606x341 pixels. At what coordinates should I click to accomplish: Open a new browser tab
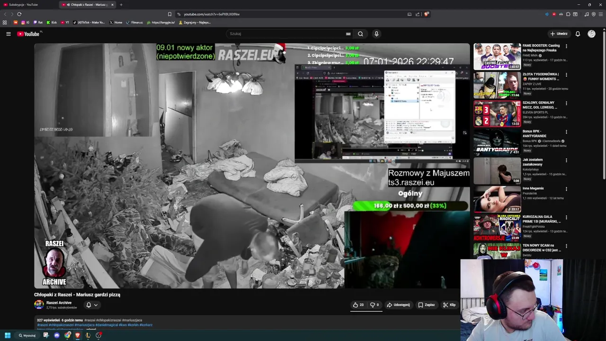[121, 5]
